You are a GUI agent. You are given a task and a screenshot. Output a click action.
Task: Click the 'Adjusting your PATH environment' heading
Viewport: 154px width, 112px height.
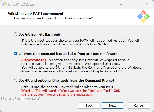35,14
